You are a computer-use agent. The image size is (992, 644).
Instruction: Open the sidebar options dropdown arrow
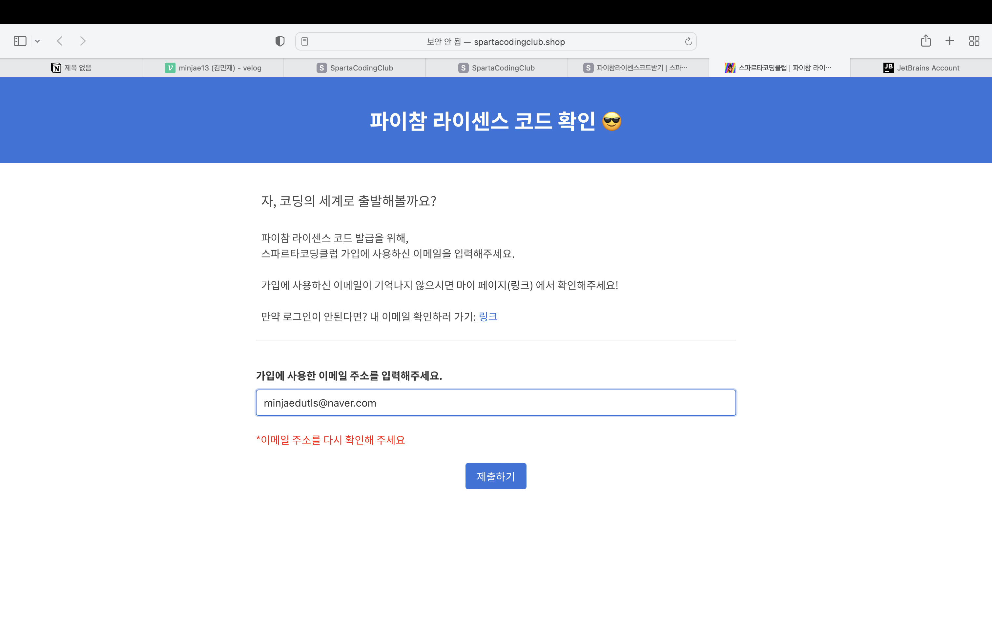(x=37, y=41)
